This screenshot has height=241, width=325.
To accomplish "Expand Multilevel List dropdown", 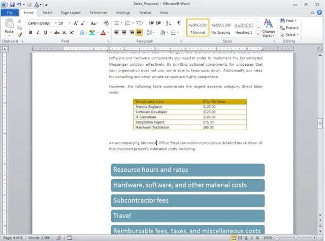I will pos(143,23).
